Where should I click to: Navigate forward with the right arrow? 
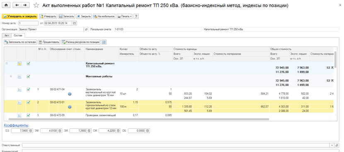coord(25,5)
